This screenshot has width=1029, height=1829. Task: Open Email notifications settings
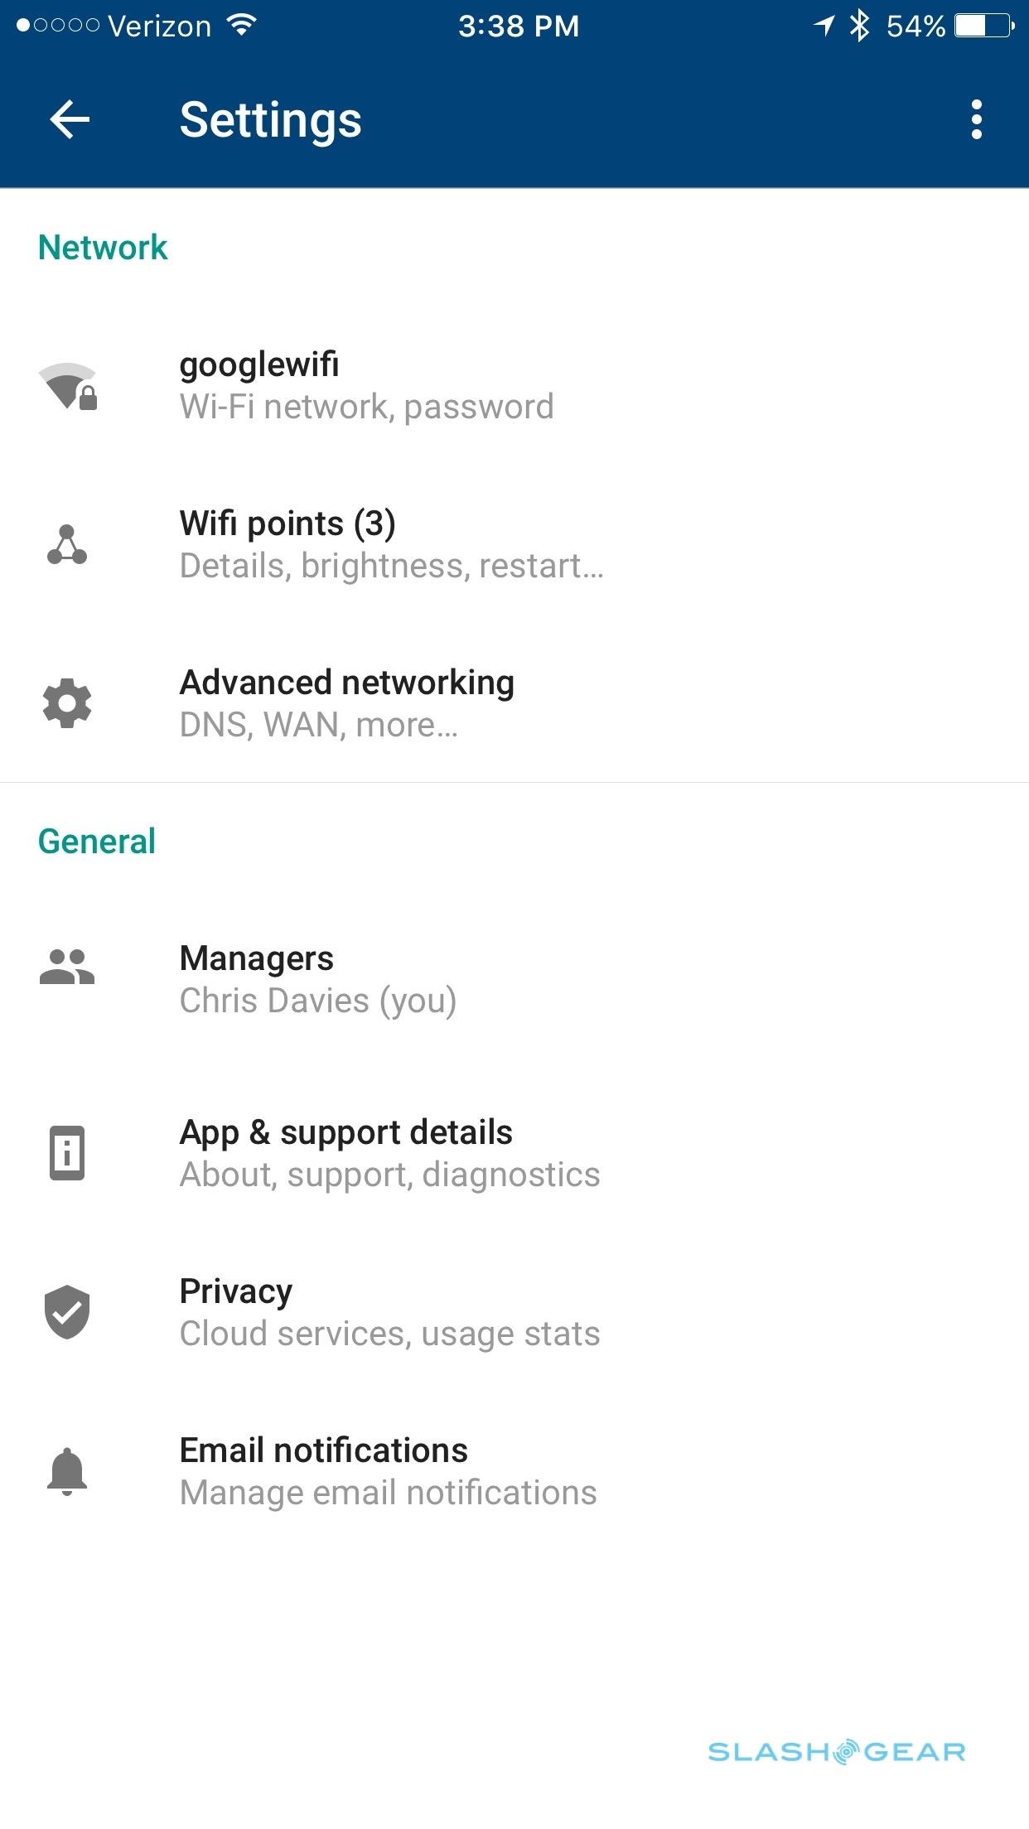[388, 1471]
